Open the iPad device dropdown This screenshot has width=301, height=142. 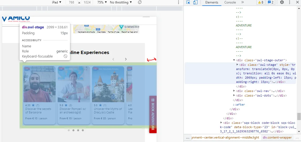(57, 2)
